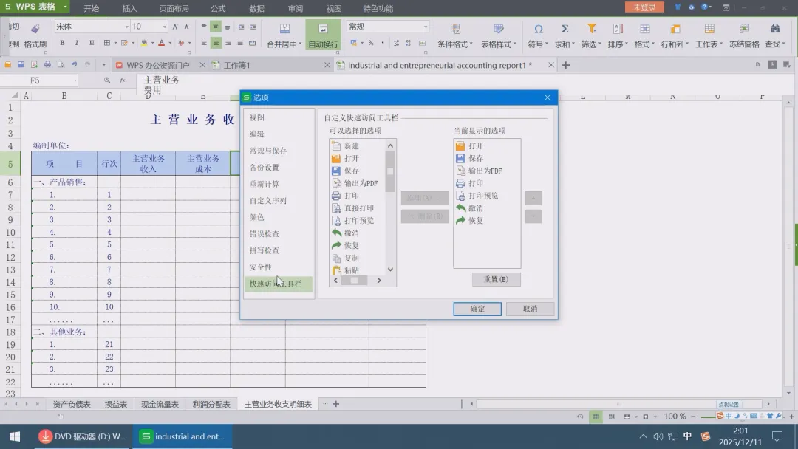The width and height of the screenshot is (798, 449).
Task: Close the 选项 dialog
Action: click(548, 97)
